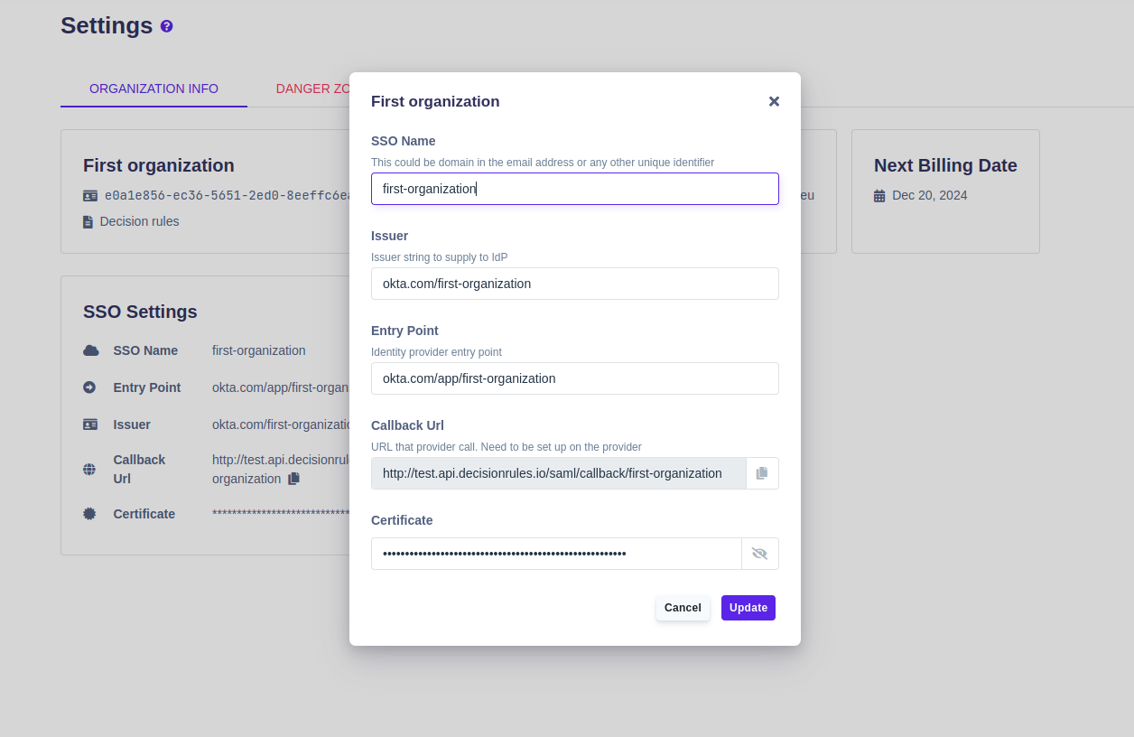Copy the Callback Url in dialog
Image resolution: width=1134 pixels, height=737 pixels.
(x=762, y=473)
